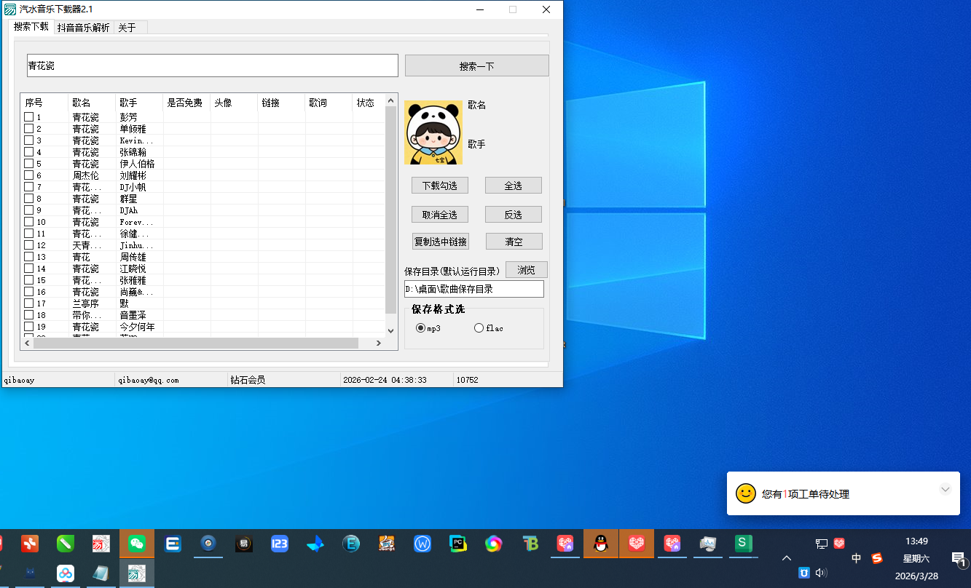This screenshot has width=971, height=588.
Task: Focus the 青花瓷 search input field
Action: (213, 65)
